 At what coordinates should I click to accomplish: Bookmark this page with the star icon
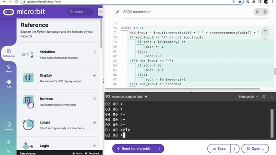[240, 2]
